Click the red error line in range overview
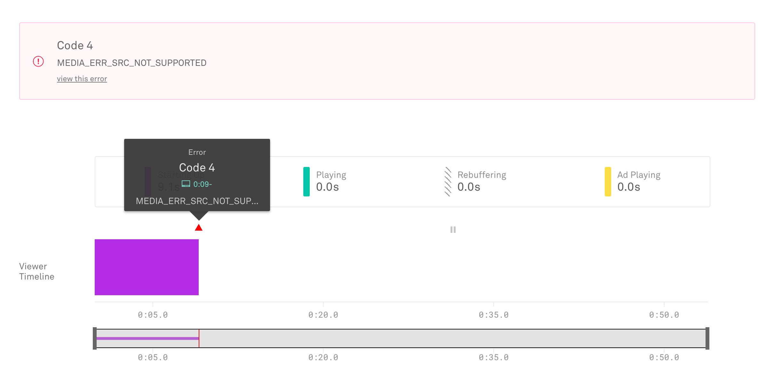This screenshot has width=782, height=380. click(199, 338)
